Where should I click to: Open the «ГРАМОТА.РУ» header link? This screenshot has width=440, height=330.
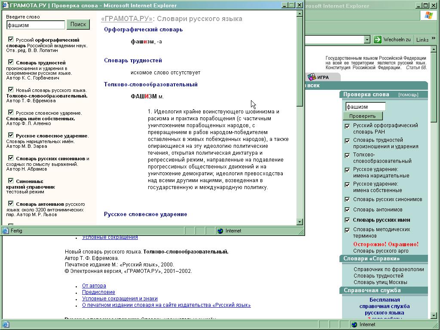click(x=127, y=19)
